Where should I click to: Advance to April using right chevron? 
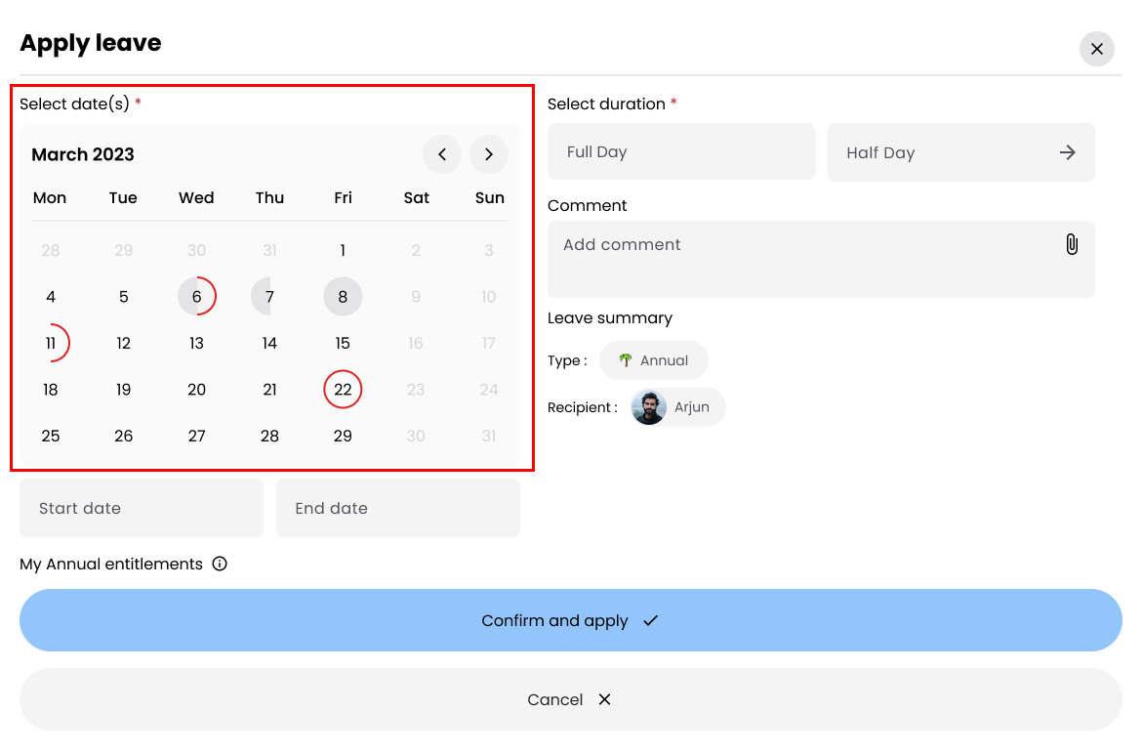point(489,154)
